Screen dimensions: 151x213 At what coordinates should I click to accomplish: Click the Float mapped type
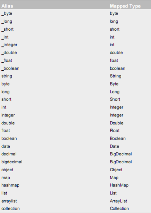click(x=115, y=131)
